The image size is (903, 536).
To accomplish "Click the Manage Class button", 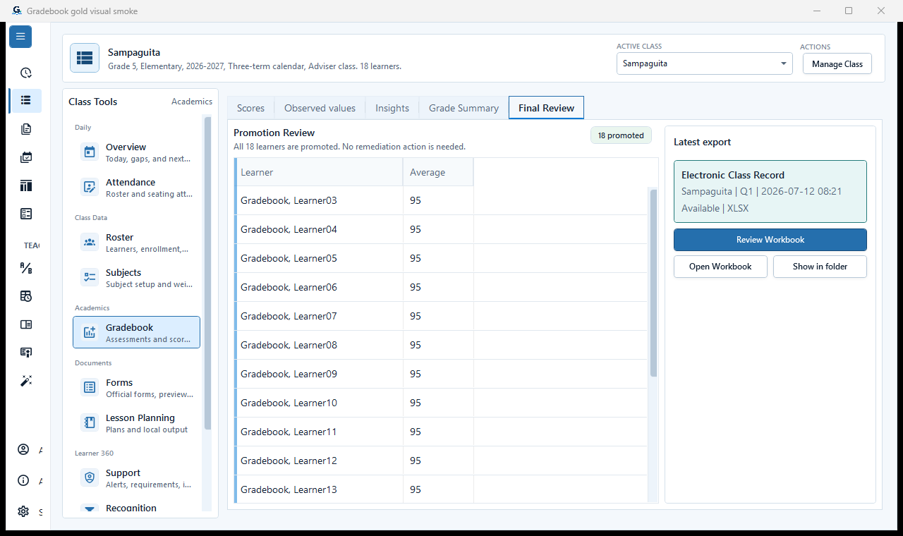I will point(837,63).
